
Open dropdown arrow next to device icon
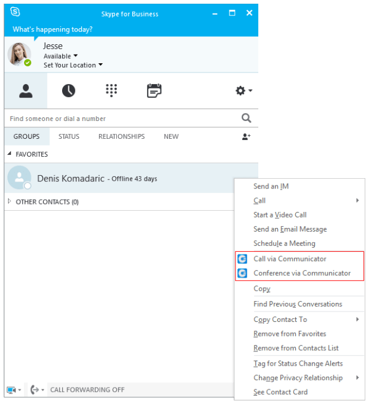(20, 390)
